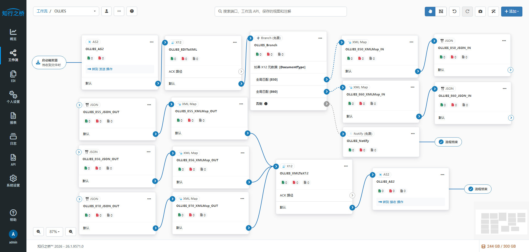Zoom in on the flow canvas

point(39,232)
